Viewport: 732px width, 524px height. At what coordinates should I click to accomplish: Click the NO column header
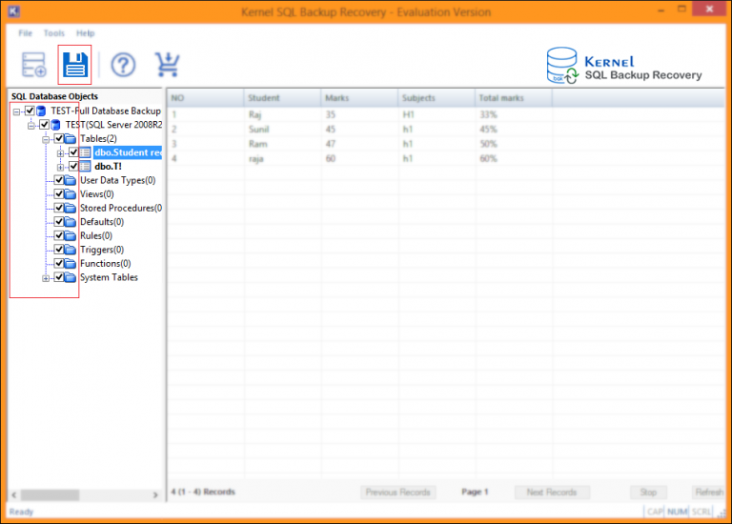206,98
